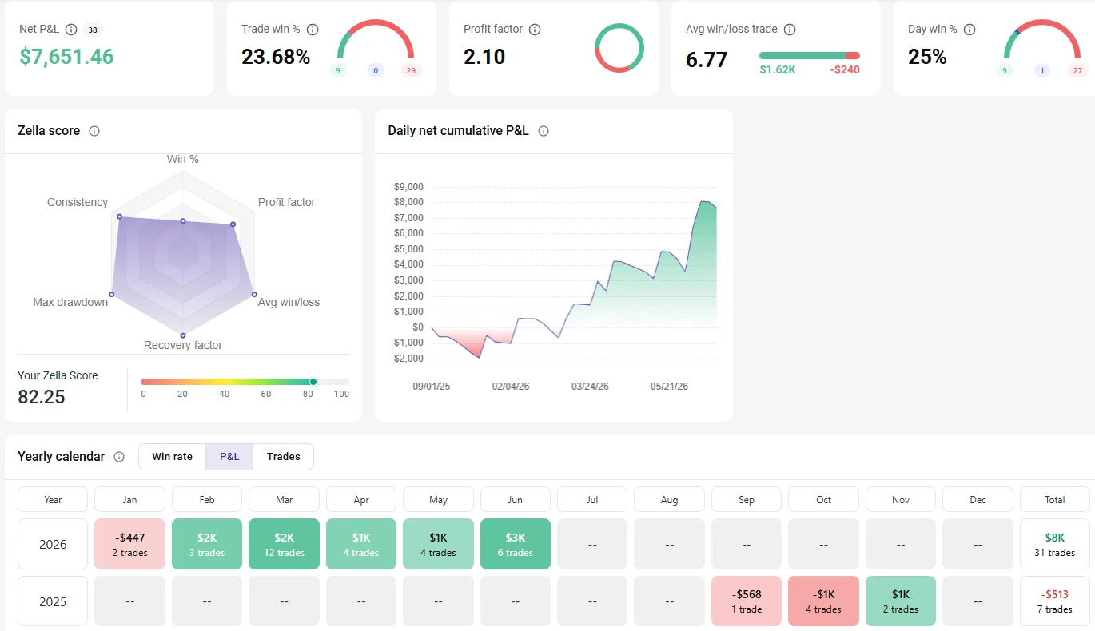
Task: Switch the yearly calendar to Trades
Action: (x=284, y=457)
